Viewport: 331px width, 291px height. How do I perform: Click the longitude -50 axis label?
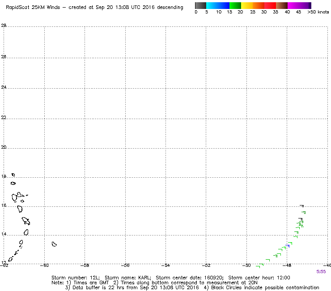246,265
